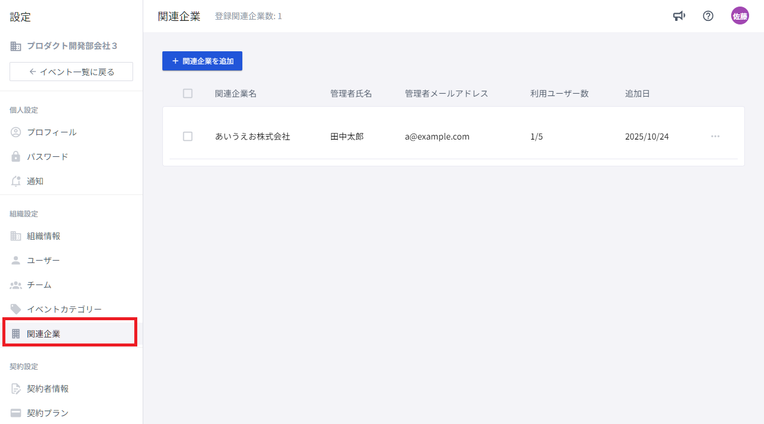Select 関連企業 in the sidebar
The height and width of the screenshot is (424, 764).
point(44,334)
